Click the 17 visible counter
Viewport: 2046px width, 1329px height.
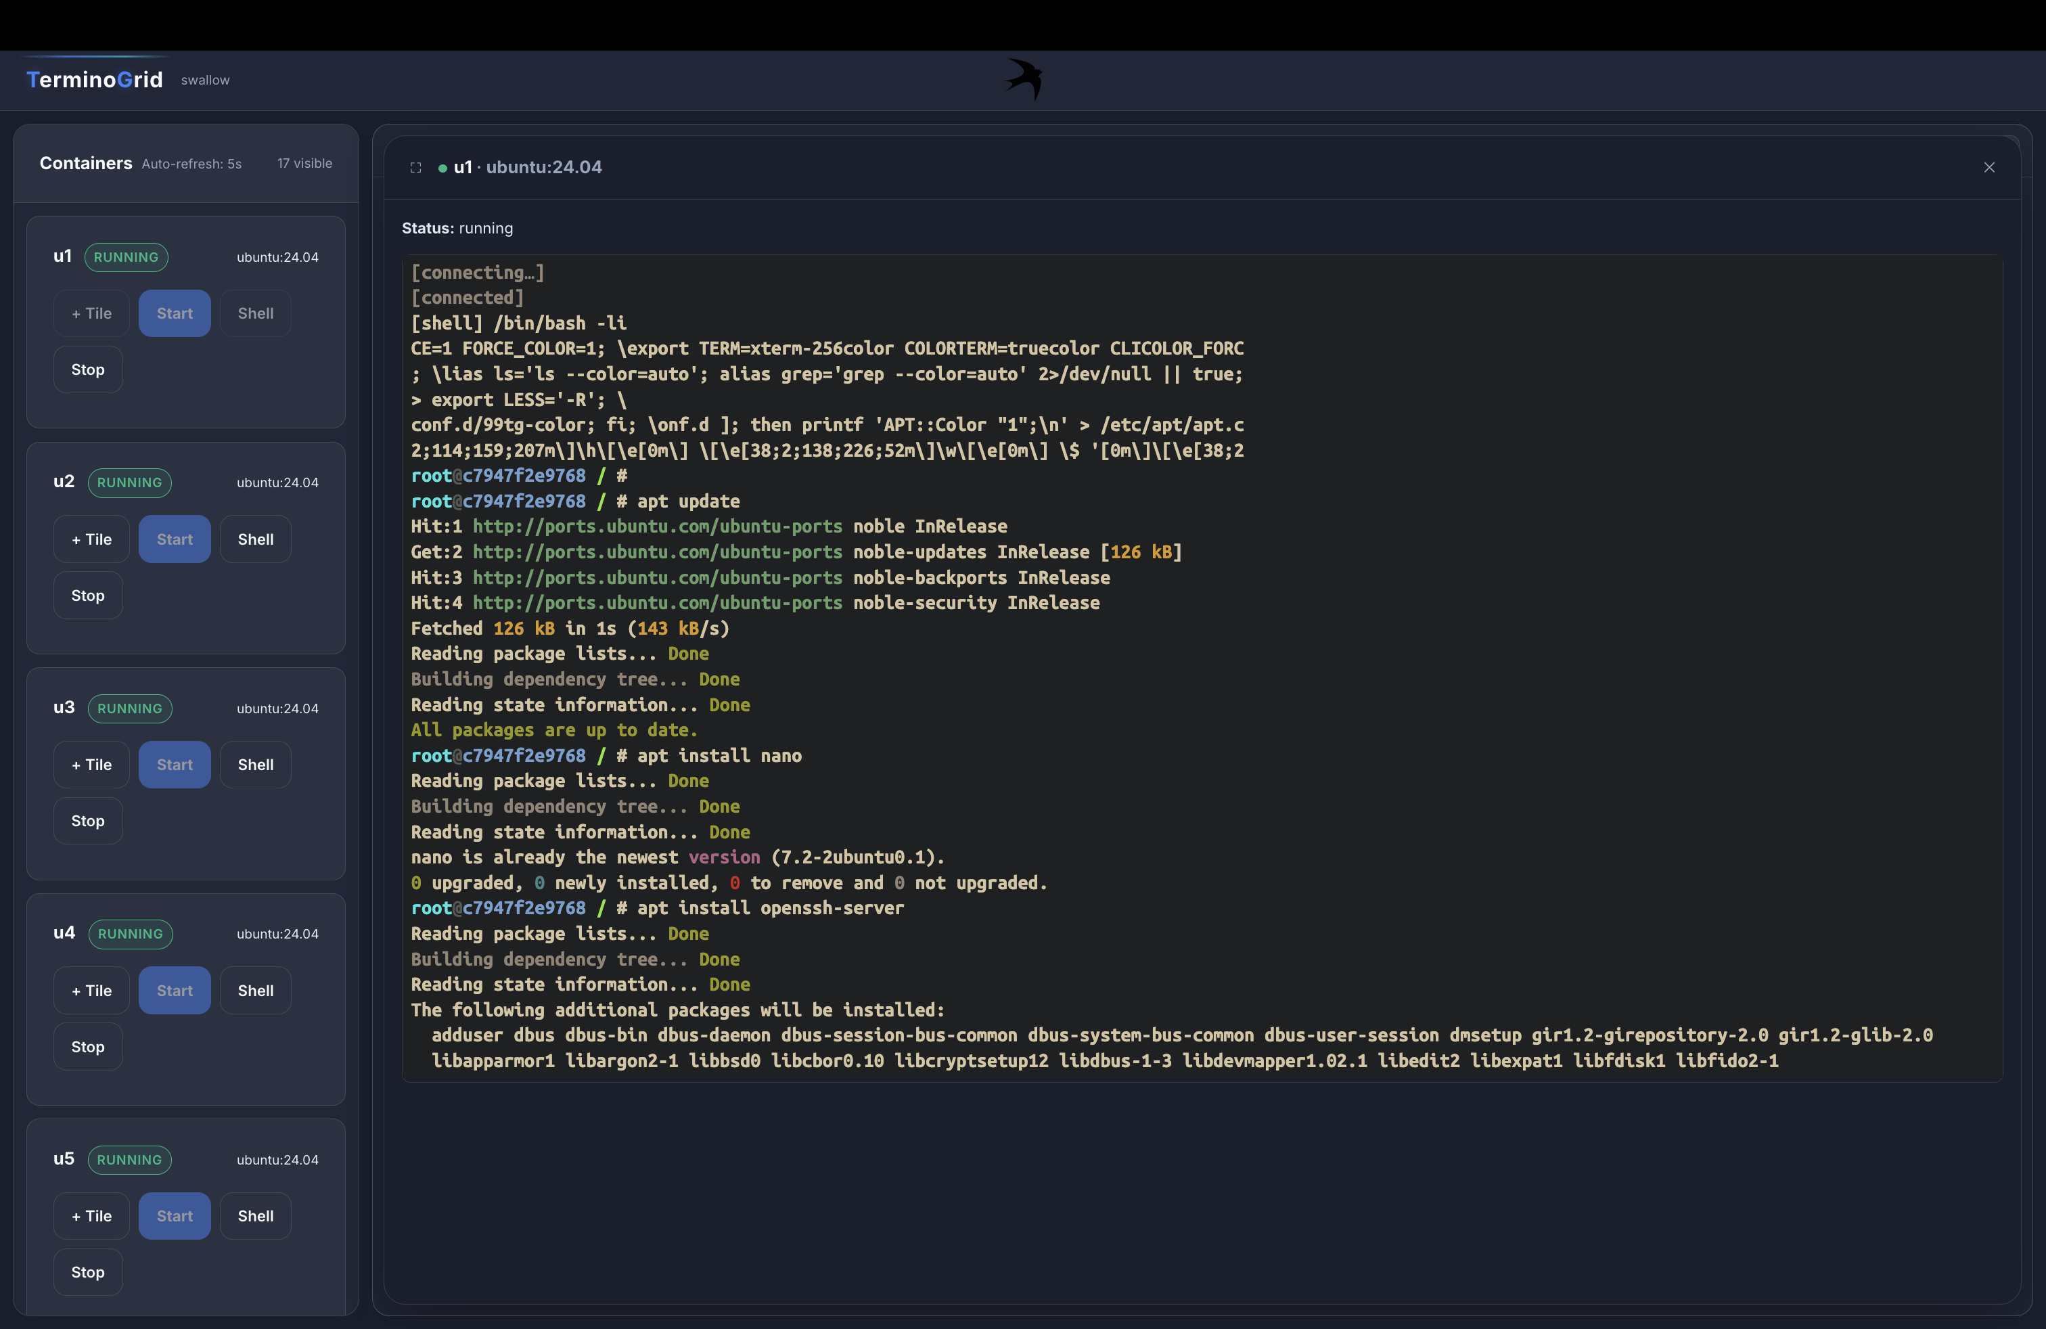pyautogui.click(x=304, y=163)
